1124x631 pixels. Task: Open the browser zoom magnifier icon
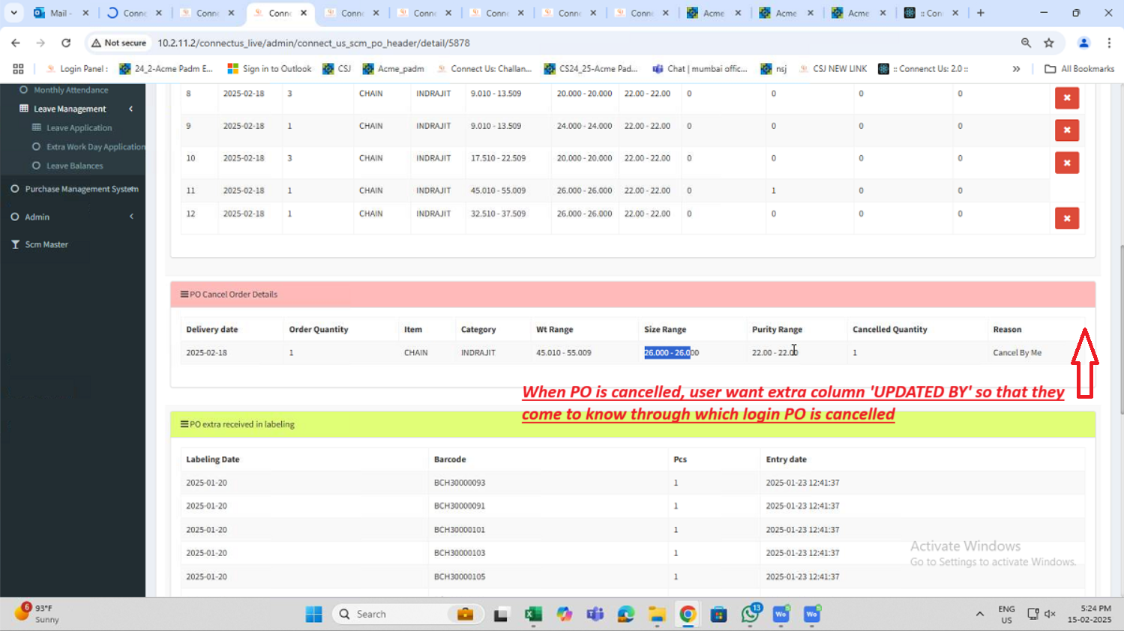tap(1026, 43)
